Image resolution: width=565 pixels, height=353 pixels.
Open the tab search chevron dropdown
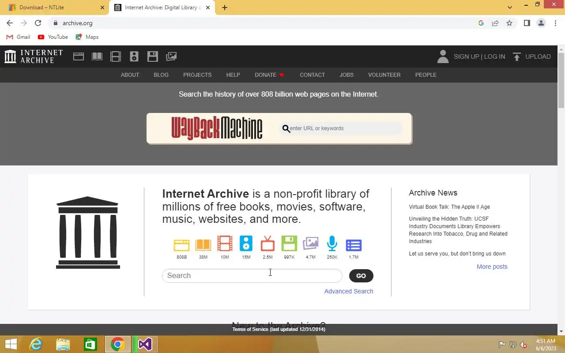tap(510, 8)
